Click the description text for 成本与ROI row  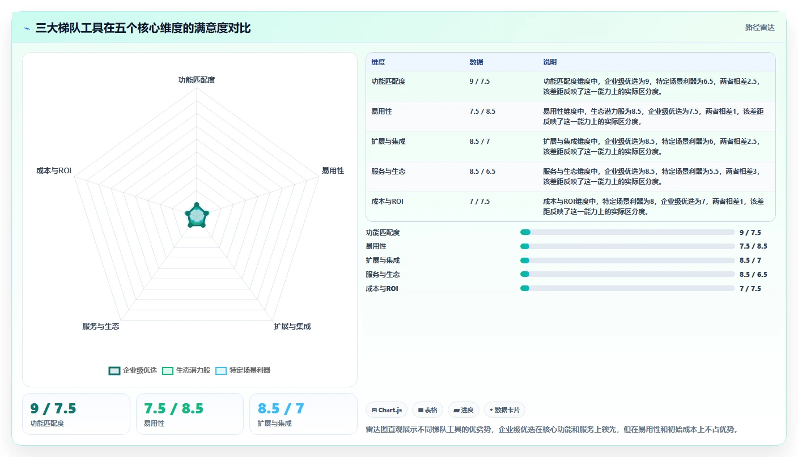click(653, 206)
